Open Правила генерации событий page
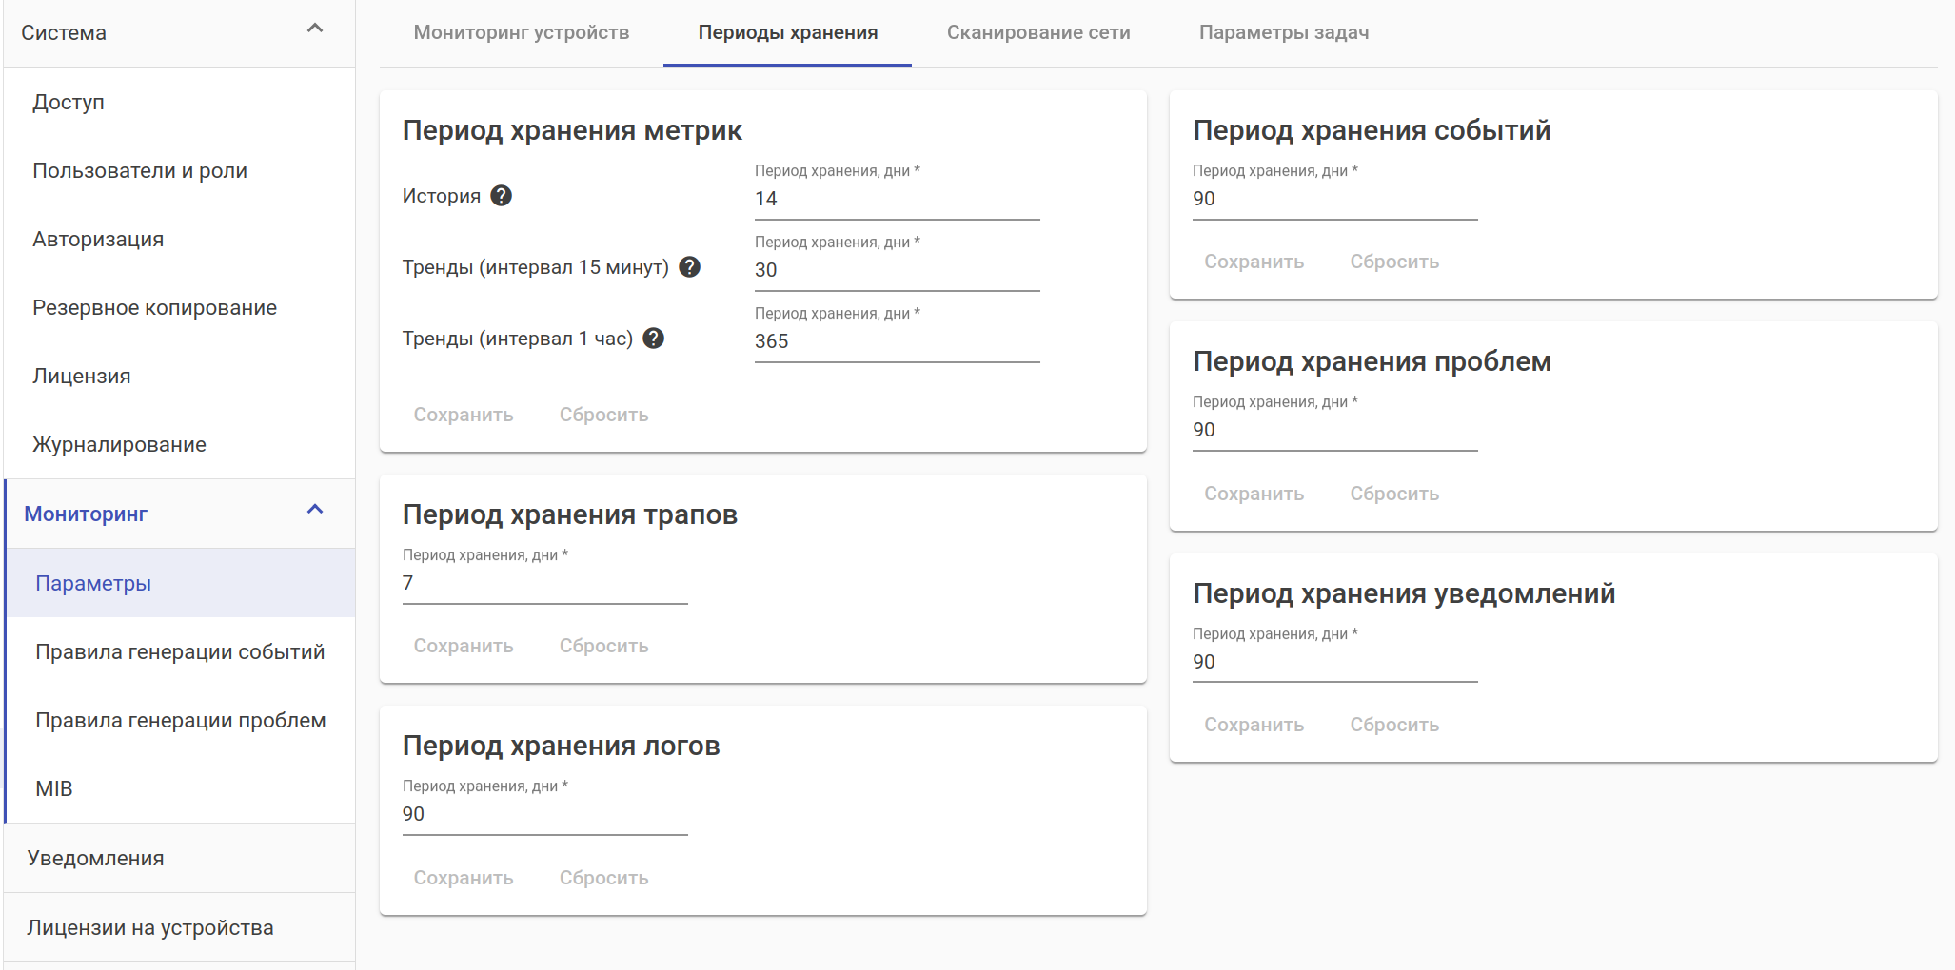Screen dimensions: 1955x970 (x=180, y=652)
